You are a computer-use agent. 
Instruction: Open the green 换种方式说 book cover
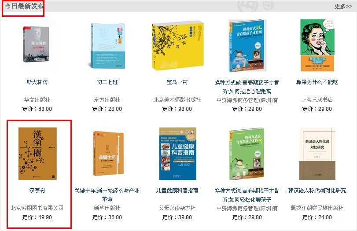[x=247, y=154]
